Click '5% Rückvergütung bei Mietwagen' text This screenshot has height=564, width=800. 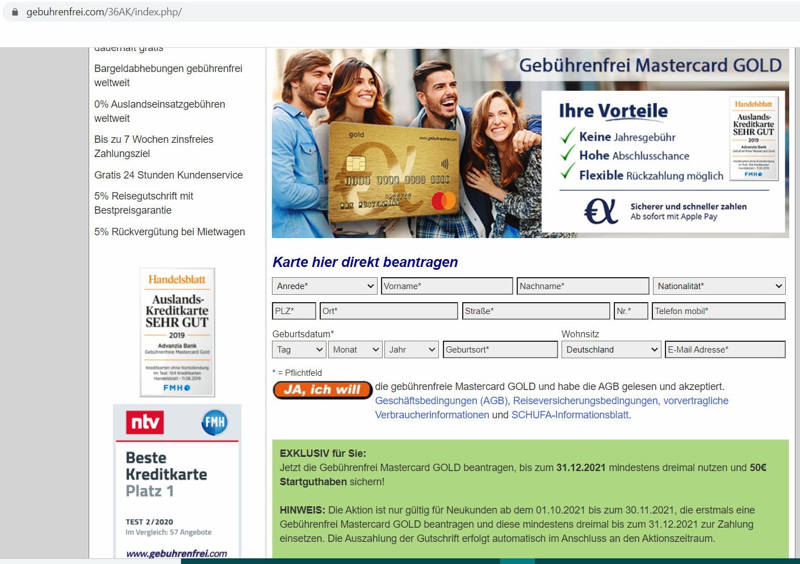click(x=170, y=232)
